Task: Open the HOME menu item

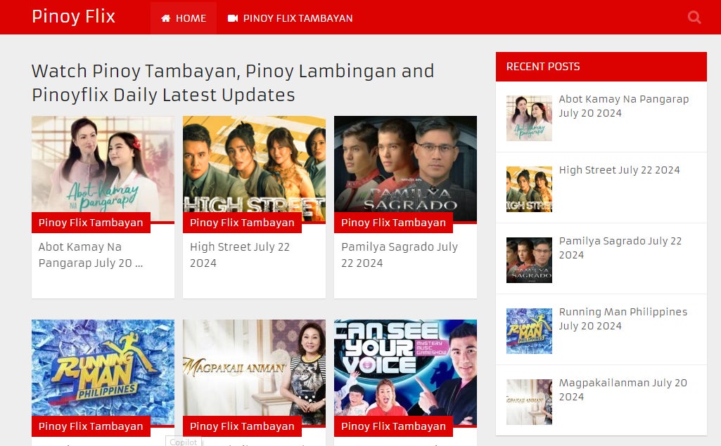Action: tap(184, 18)
